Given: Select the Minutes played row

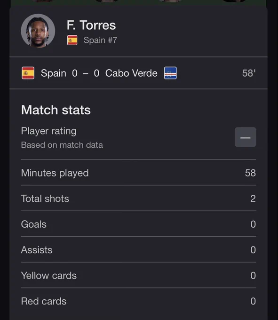Looking at the screenshot, I should click(138, 173).
